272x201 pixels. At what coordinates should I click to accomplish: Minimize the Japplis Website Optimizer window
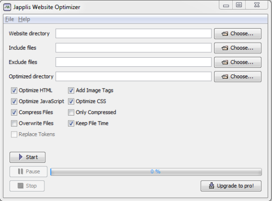(226, 5)
